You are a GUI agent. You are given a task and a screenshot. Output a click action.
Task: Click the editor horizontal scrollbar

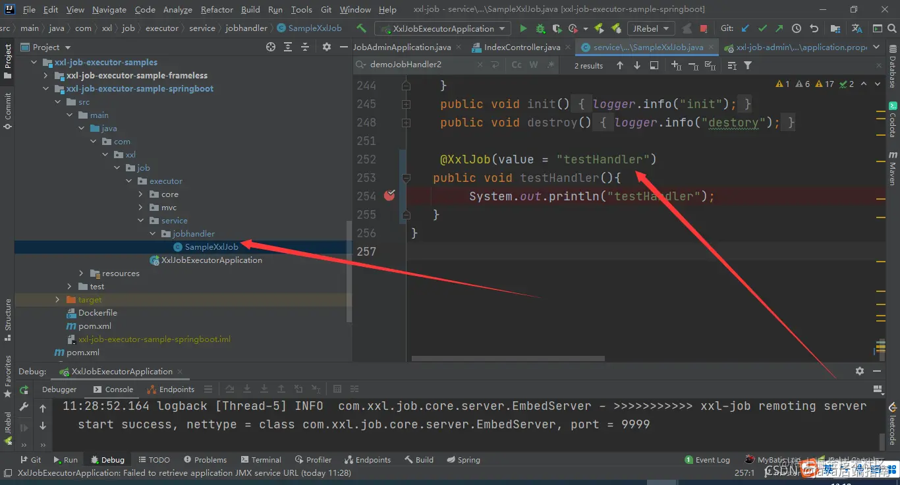pos(508,359)
